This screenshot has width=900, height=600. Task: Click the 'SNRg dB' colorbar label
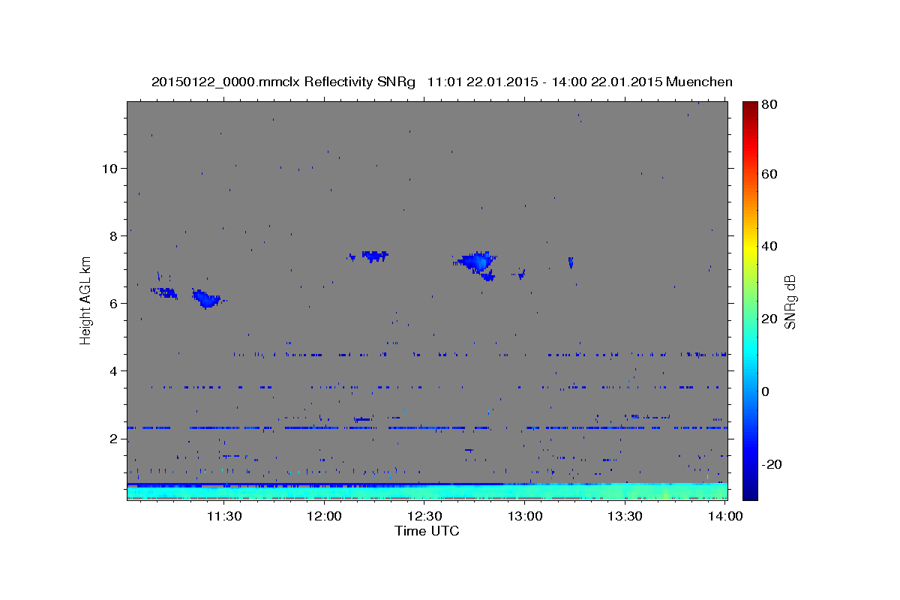790,301
